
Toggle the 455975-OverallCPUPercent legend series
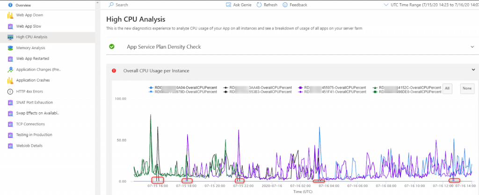pyautogui.click(x=332, y=87)
